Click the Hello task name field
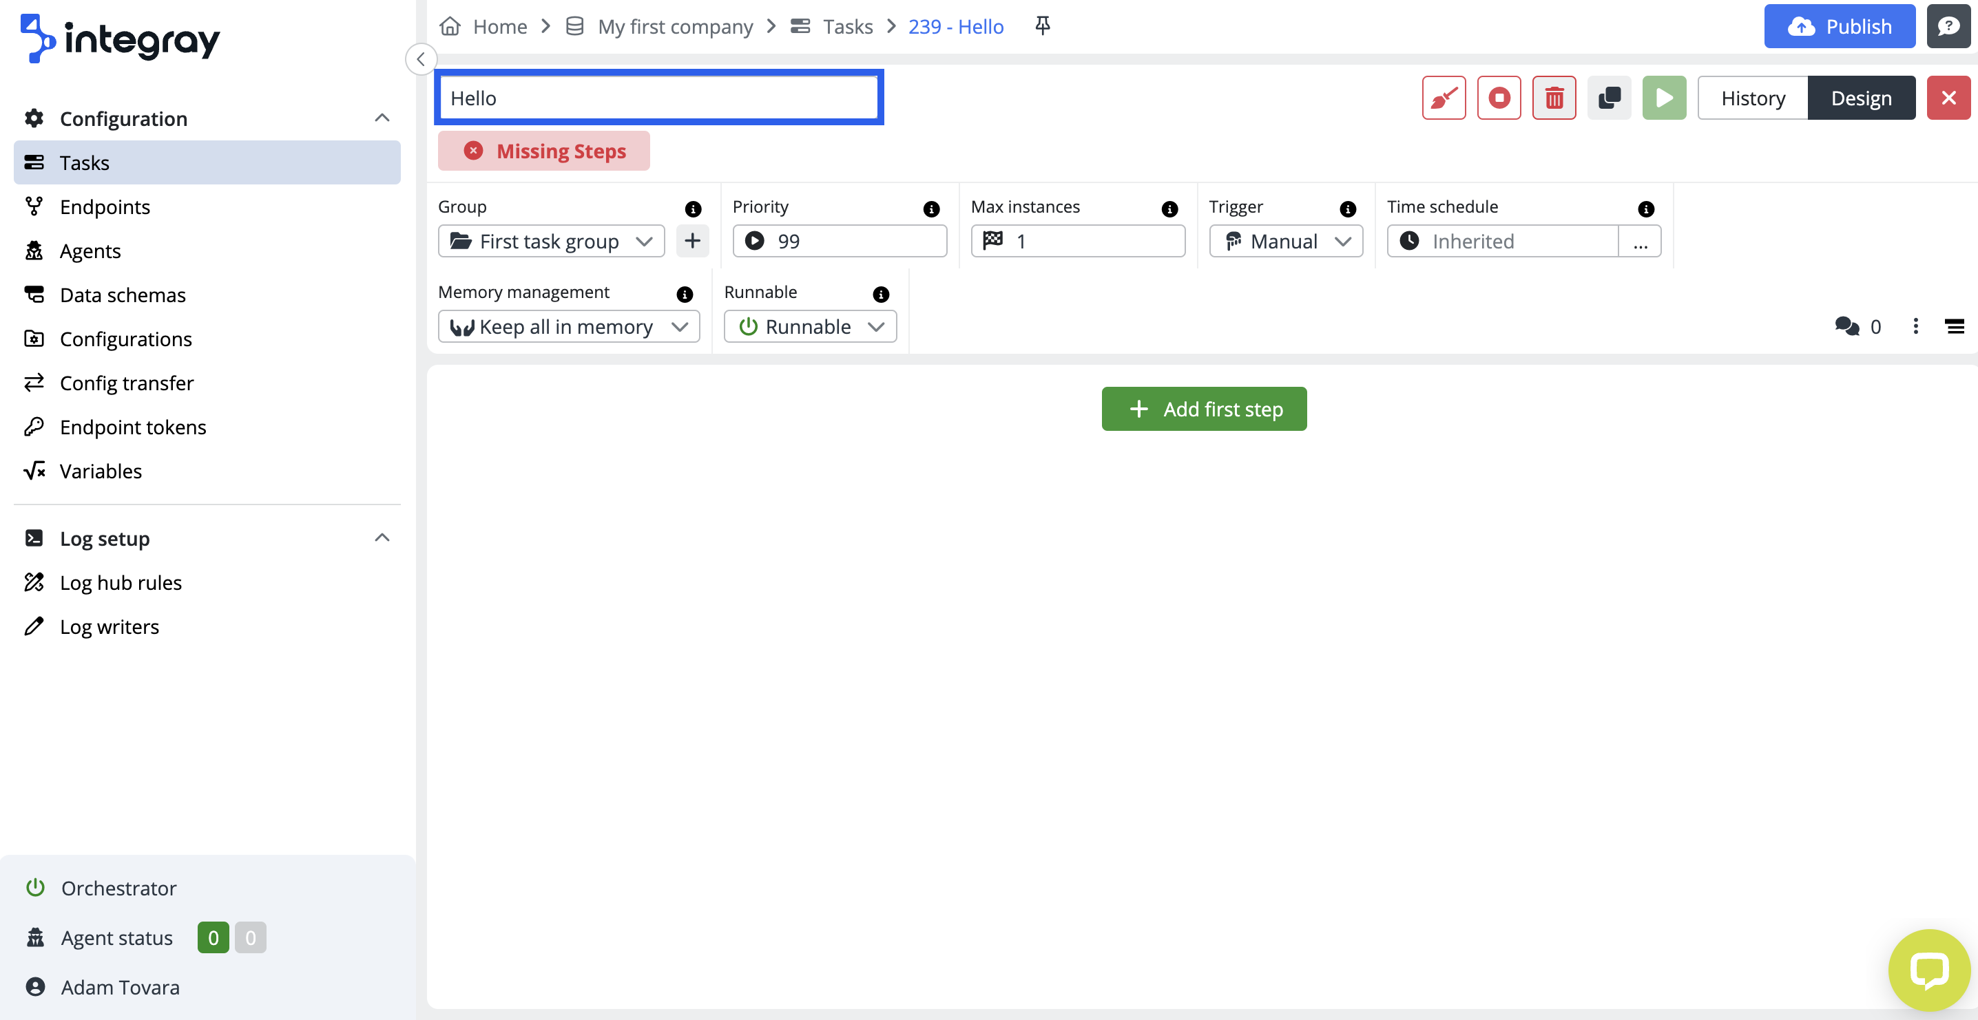1978x1020 pixels. click(x=659, y=98)
